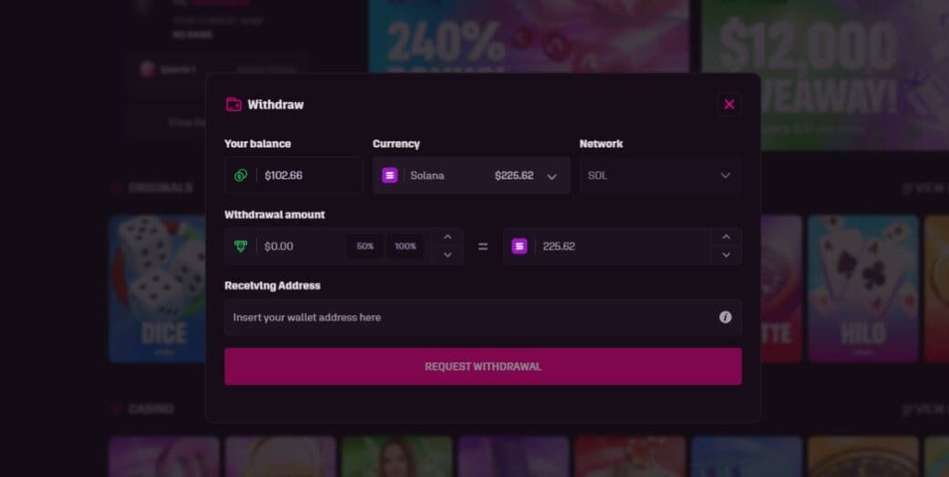Focus the Receiving Address wallet input

[469, 318]
